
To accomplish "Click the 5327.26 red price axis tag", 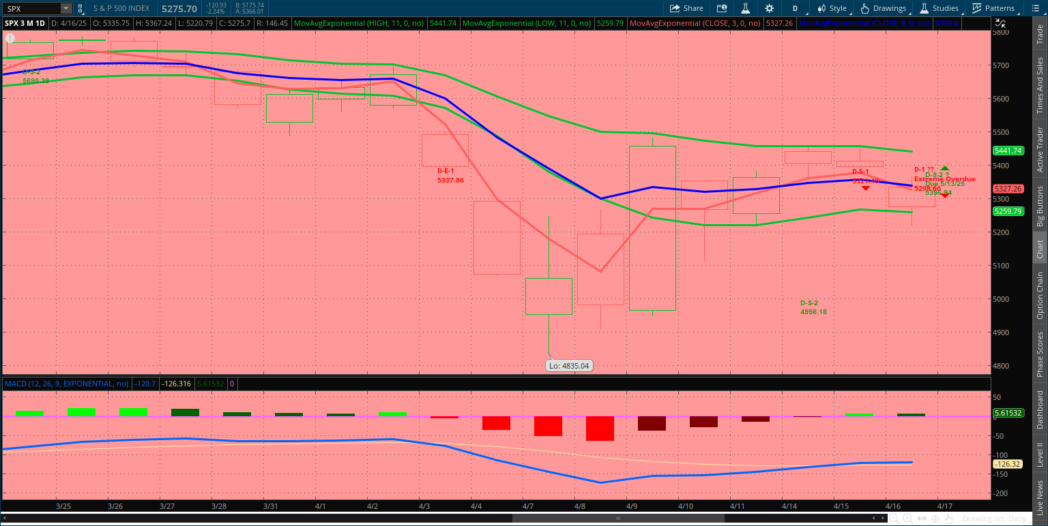I will tap(1008, 189).
